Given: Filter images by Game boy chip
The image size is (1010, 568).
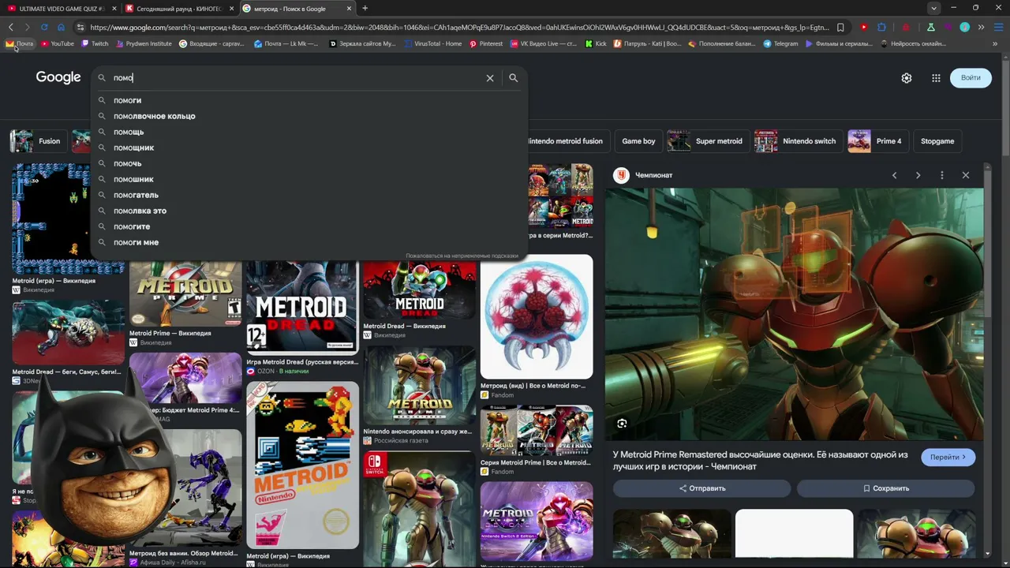Looking at the screenshot, I should pyautogui.click(x=638, y=141).
